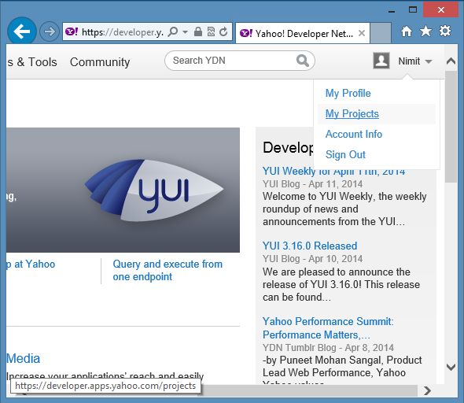464x403 pixels.
Task: Click the Yahoo favicon in address bar
Action: [x=72, y=31]
